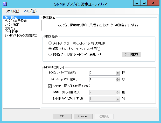The width and height of the screenshot is (161, 123).
Task: Open the ファイル(F) menu
Action: 12,11
